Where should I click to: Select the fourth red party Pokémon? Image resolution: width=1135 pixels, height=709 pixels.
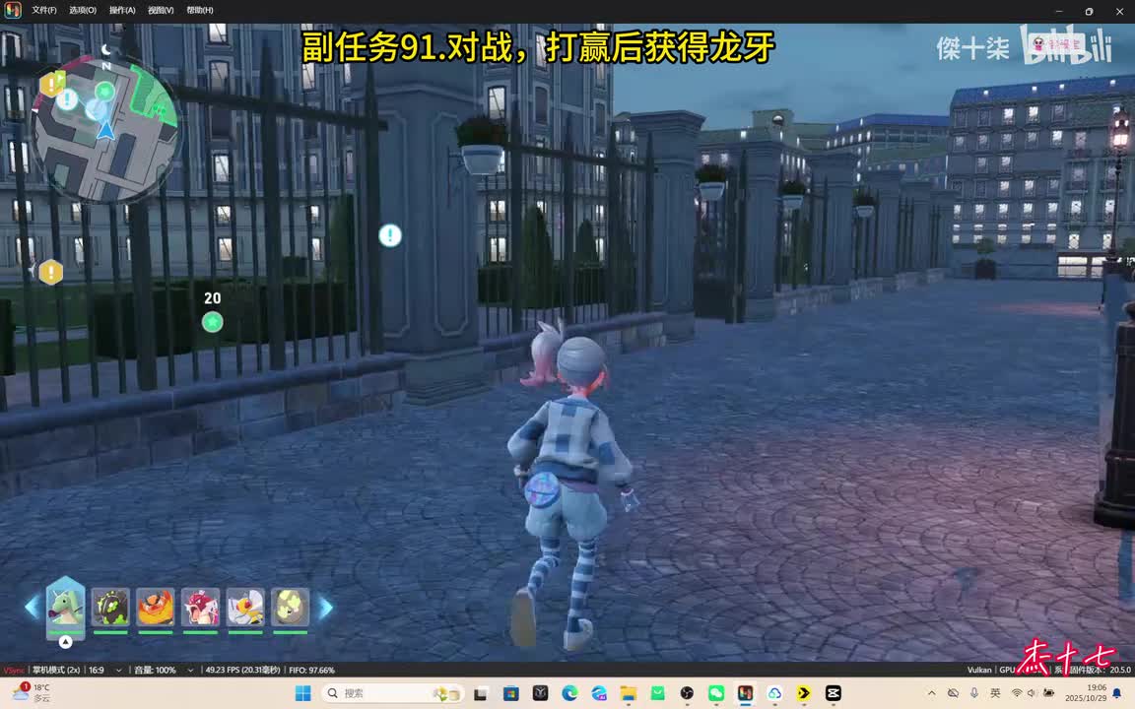[201, 607]
